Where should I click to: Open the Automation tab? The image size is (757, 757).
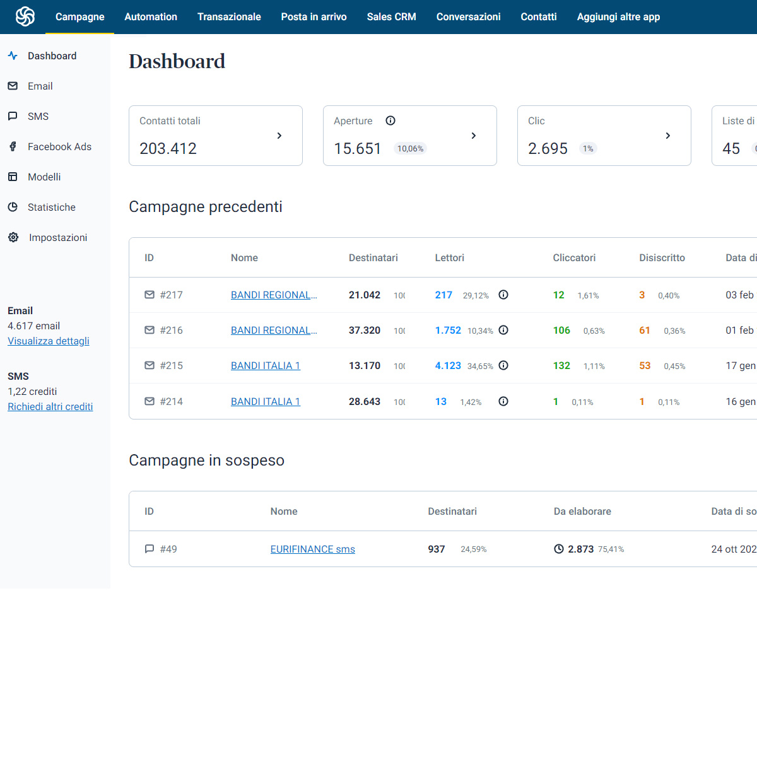tap(151, 17)
